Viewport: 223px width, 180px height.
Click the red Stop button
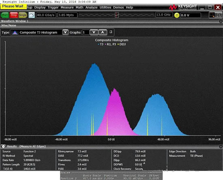point(14,15)
